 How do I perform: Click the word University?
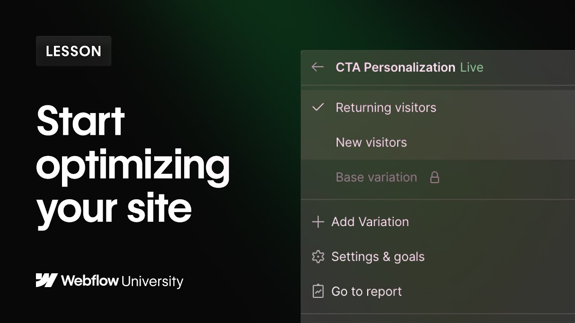click(152, 282)
